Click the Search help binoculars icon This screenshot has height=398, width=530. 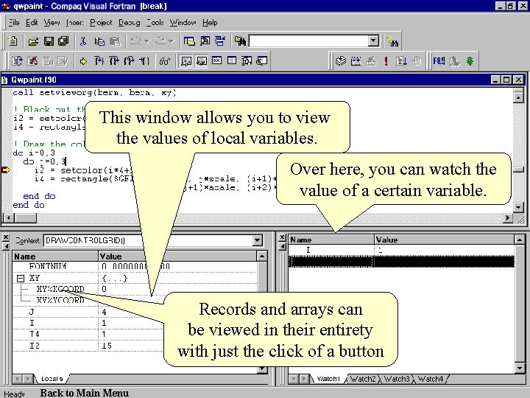393,41
